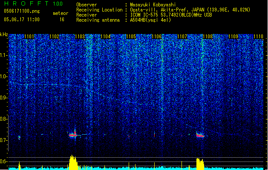Click the red meteor echo near 1108
The width and height of the screenshot is (268, 170).
(x=200, y=136)
